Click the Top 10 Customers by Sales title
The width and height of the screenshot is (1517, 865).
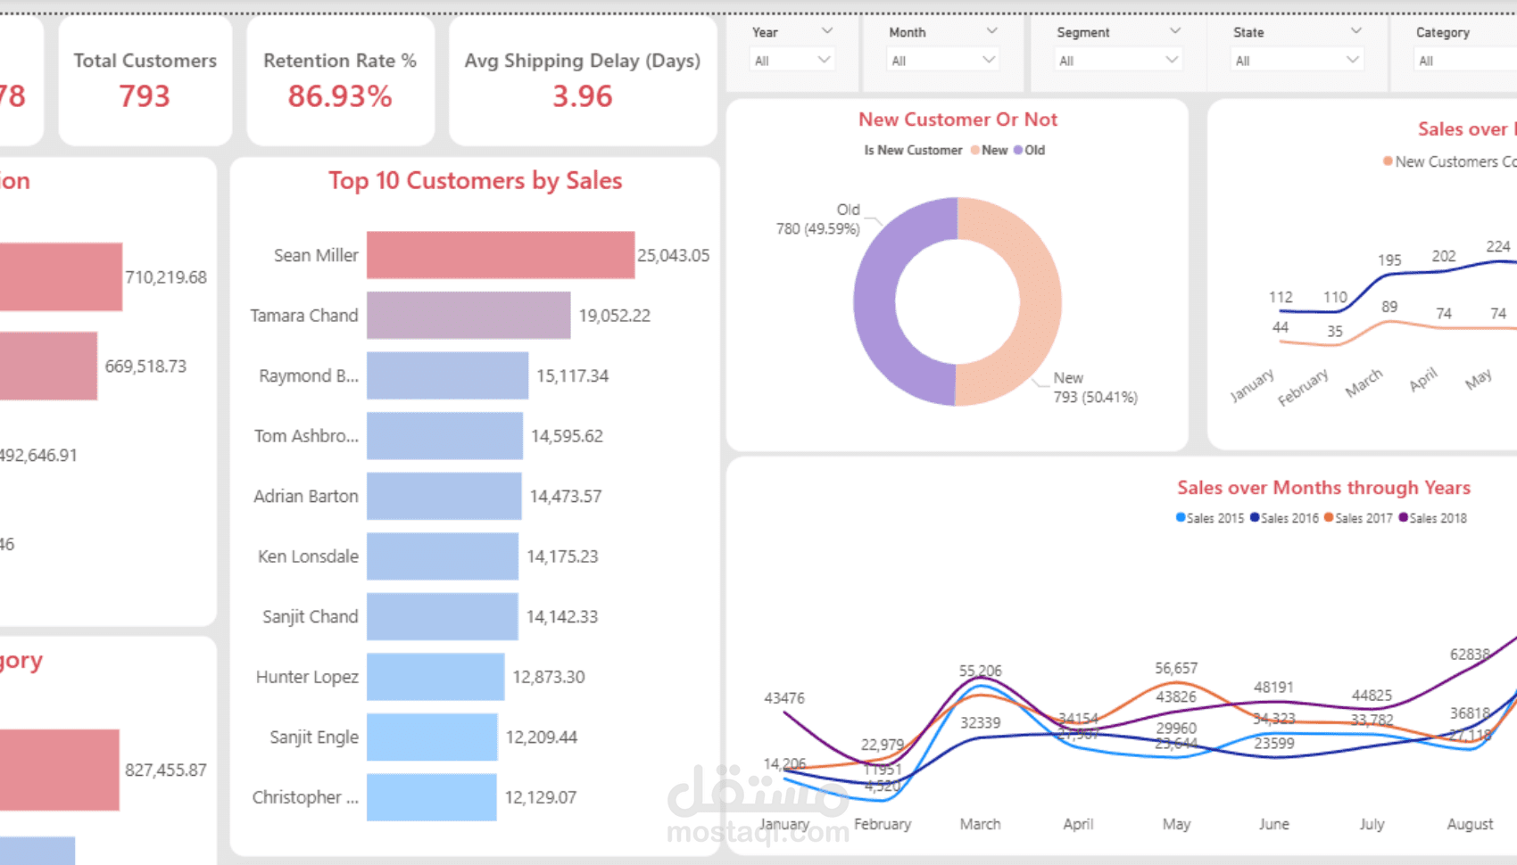point(475,181)
